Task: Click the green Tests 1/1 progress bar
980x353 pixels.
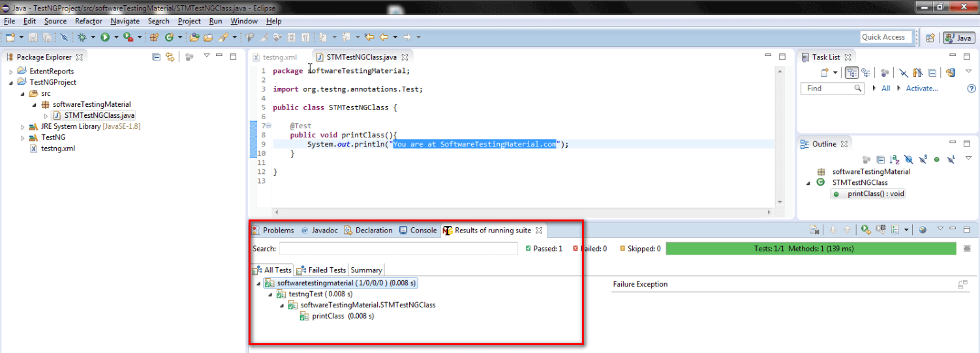Action: (811, 248)
